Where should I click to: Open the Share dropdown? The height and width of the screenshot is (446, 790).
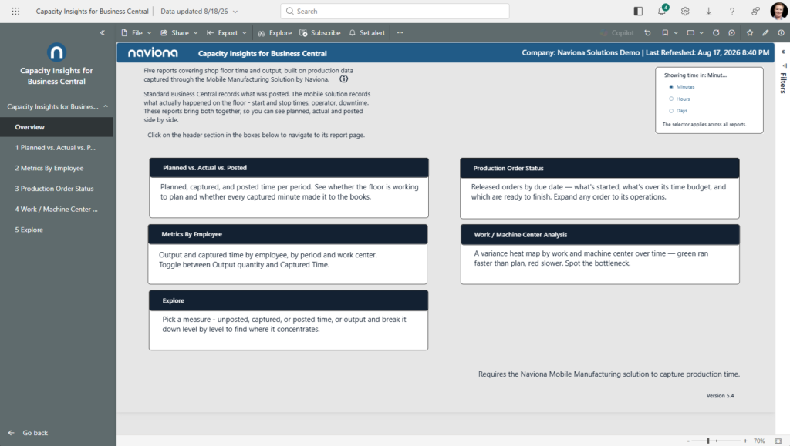(179, 32)
